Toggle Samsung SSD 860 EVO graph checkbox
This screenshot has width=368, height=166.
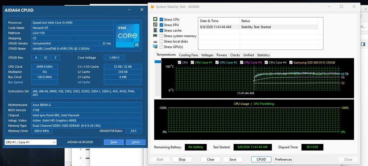[x=291, y=62]
